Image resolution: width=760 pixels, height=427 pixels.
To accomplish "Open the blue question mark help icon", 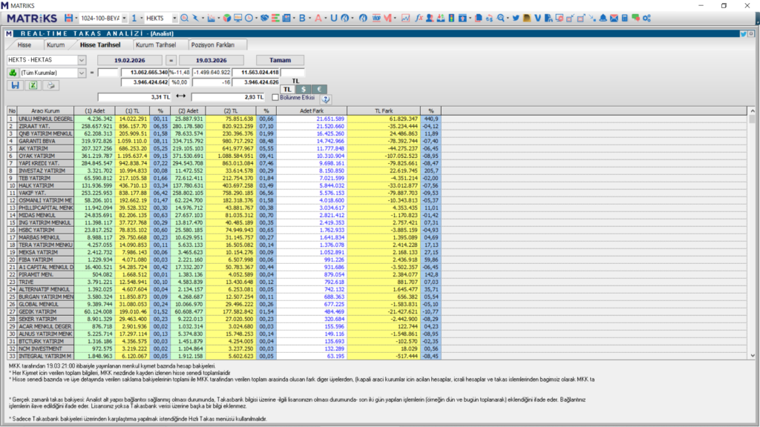I will point(326,99).
